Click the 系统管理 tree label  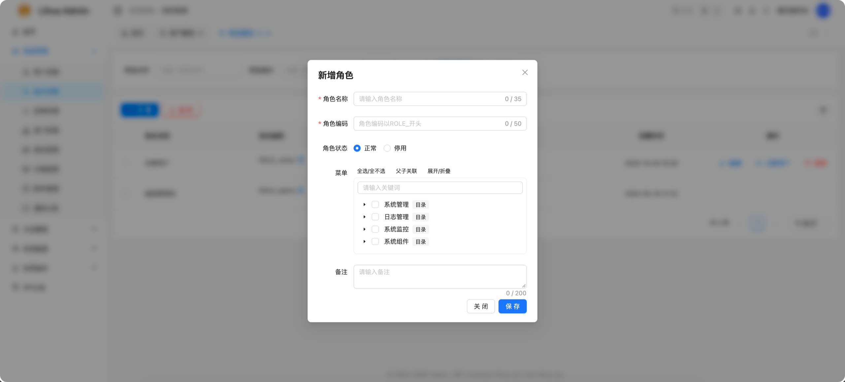(x=396, y=205)
